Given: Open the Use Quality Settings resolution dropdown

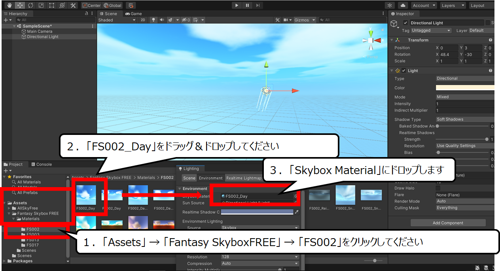Looking at the screenshot, I should click(465, 146).
